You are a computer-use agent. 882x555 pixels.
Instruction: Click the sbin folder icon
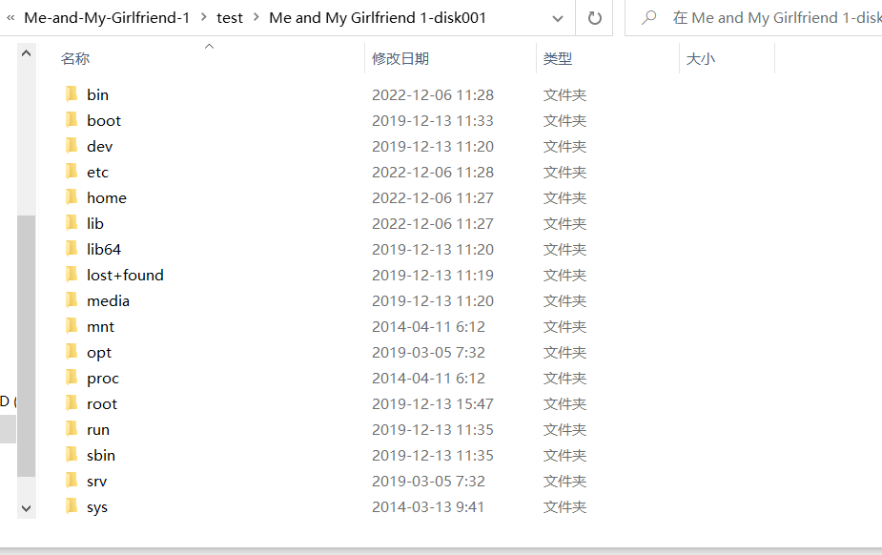pos(72,455)
